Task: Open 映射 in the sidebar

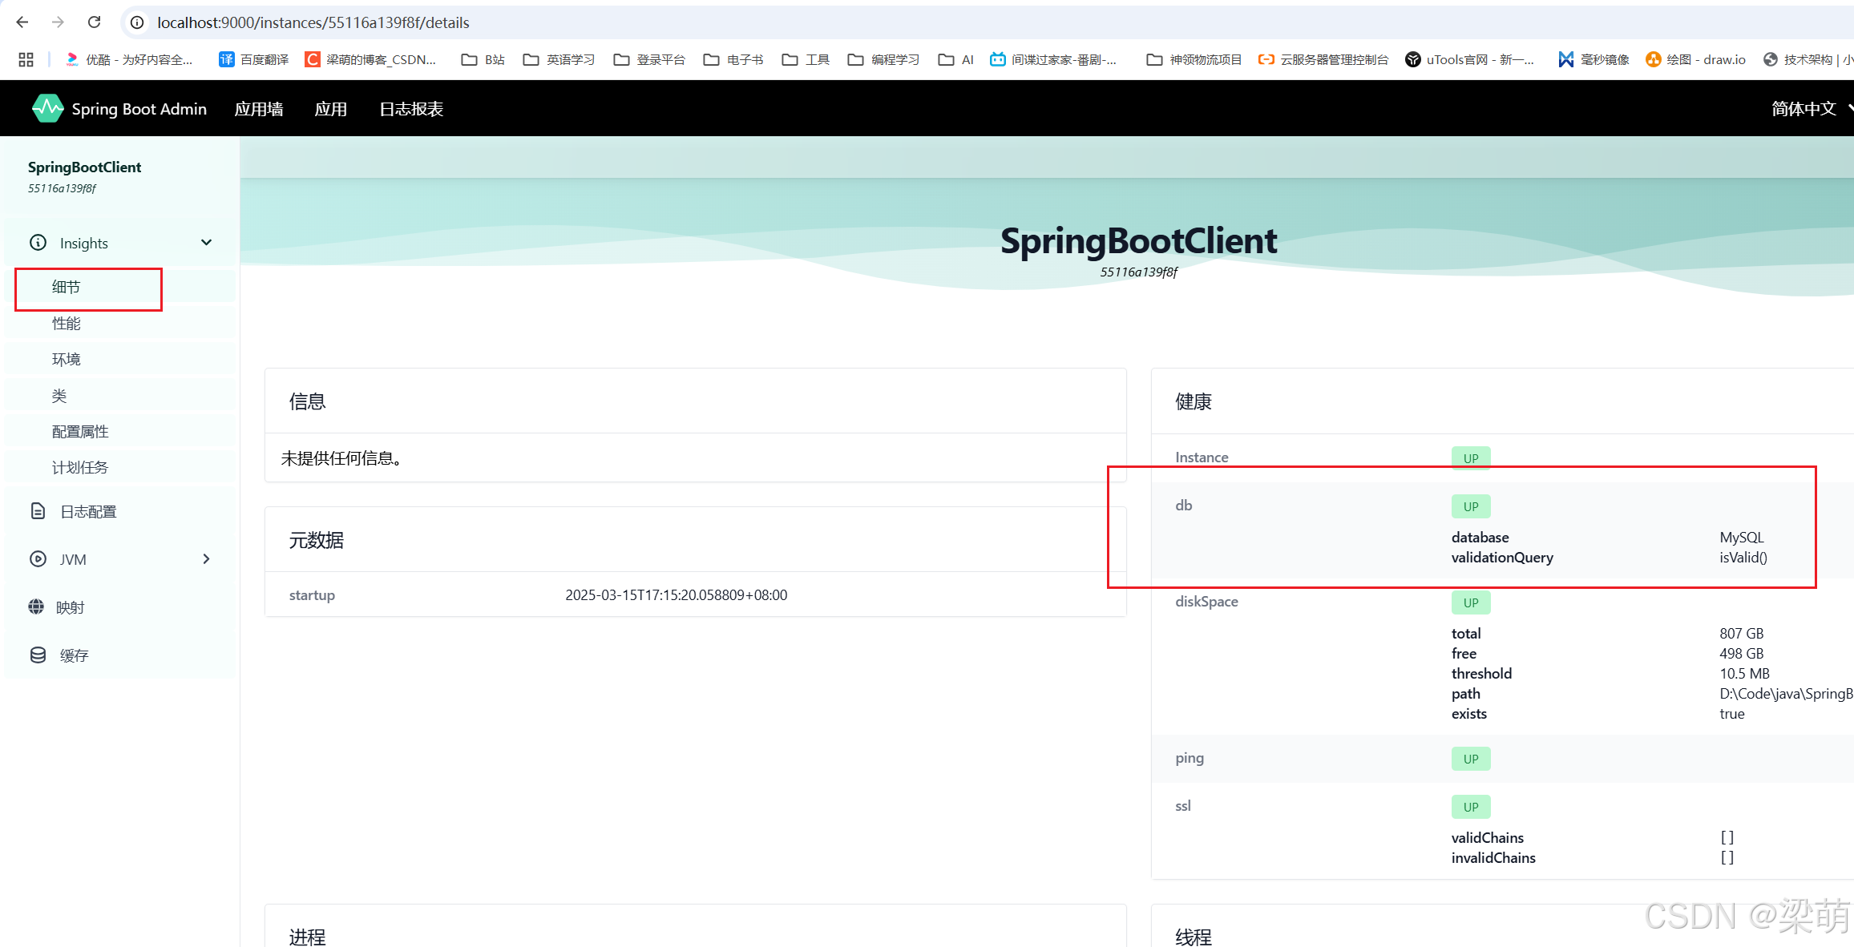Action: pos(120,607)
